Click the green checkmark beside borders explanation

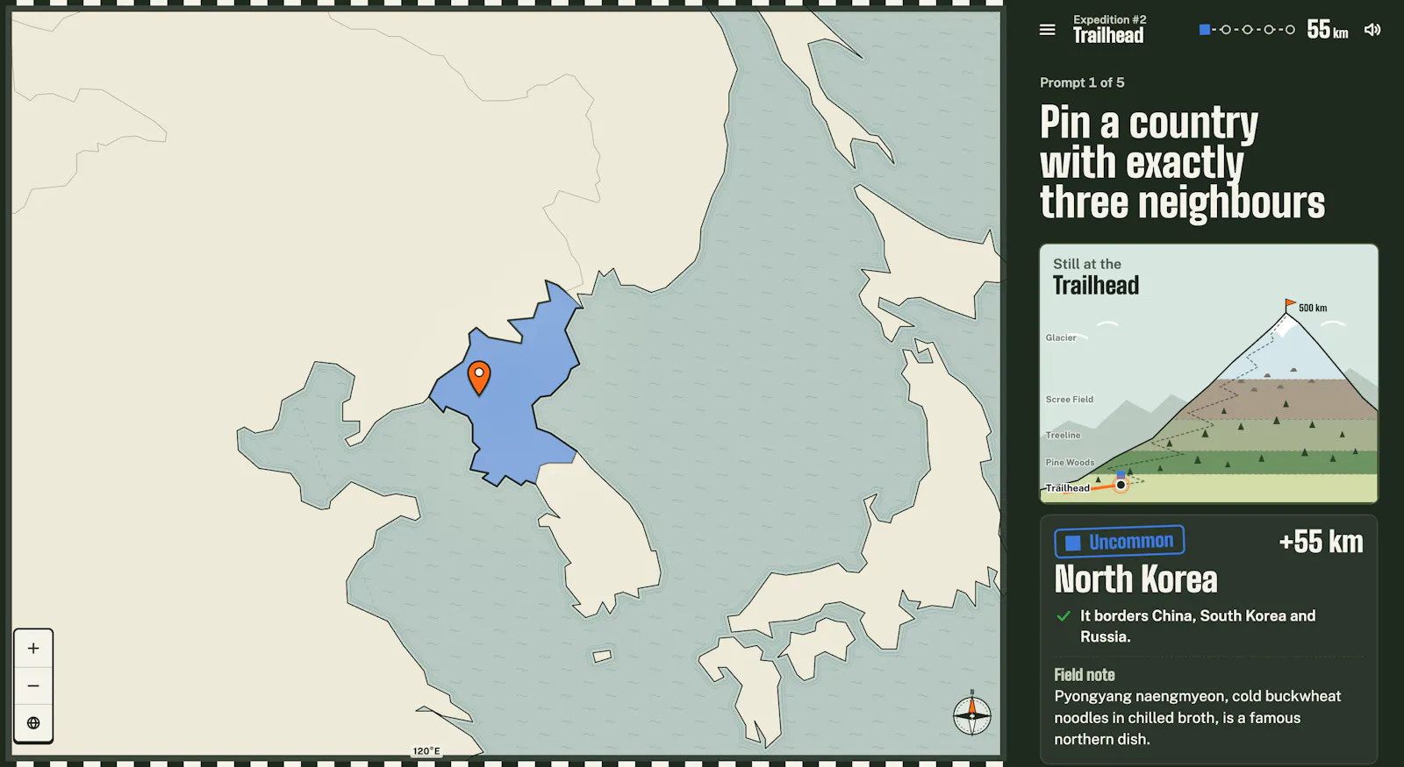[x=1064, y=616]
